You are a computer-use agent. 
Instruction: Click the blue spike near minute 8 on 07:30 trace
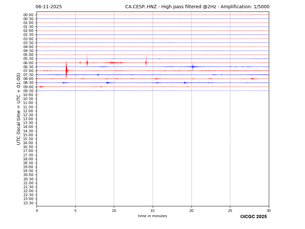tap(98, 75)
